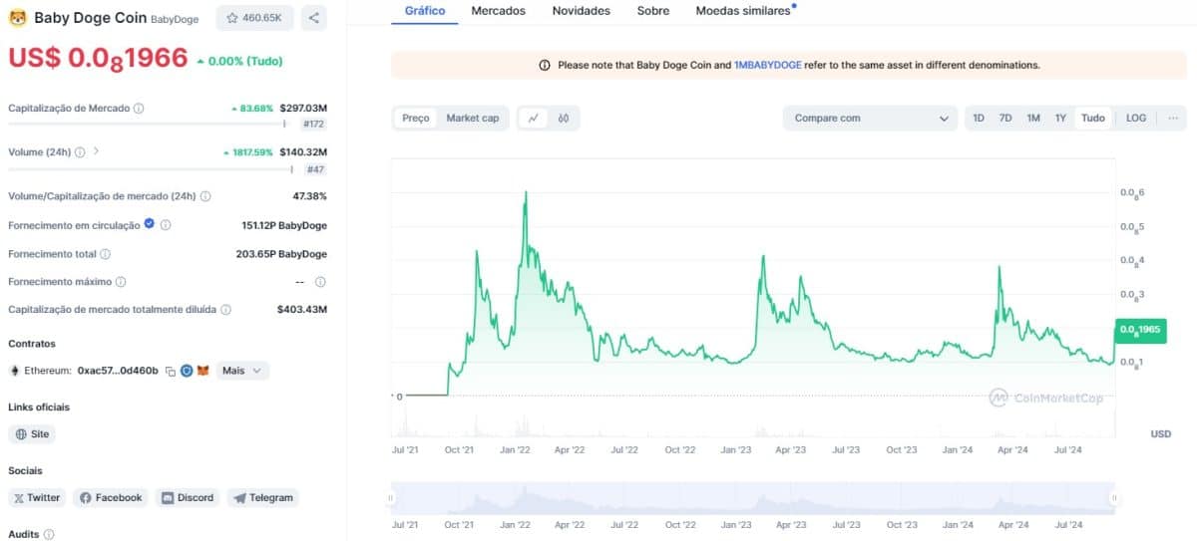Image resolution: width=1197 pixels, height=541 pixels.
Task: Add Baby Doge Coin to watchlist via star
Action: 255,18
